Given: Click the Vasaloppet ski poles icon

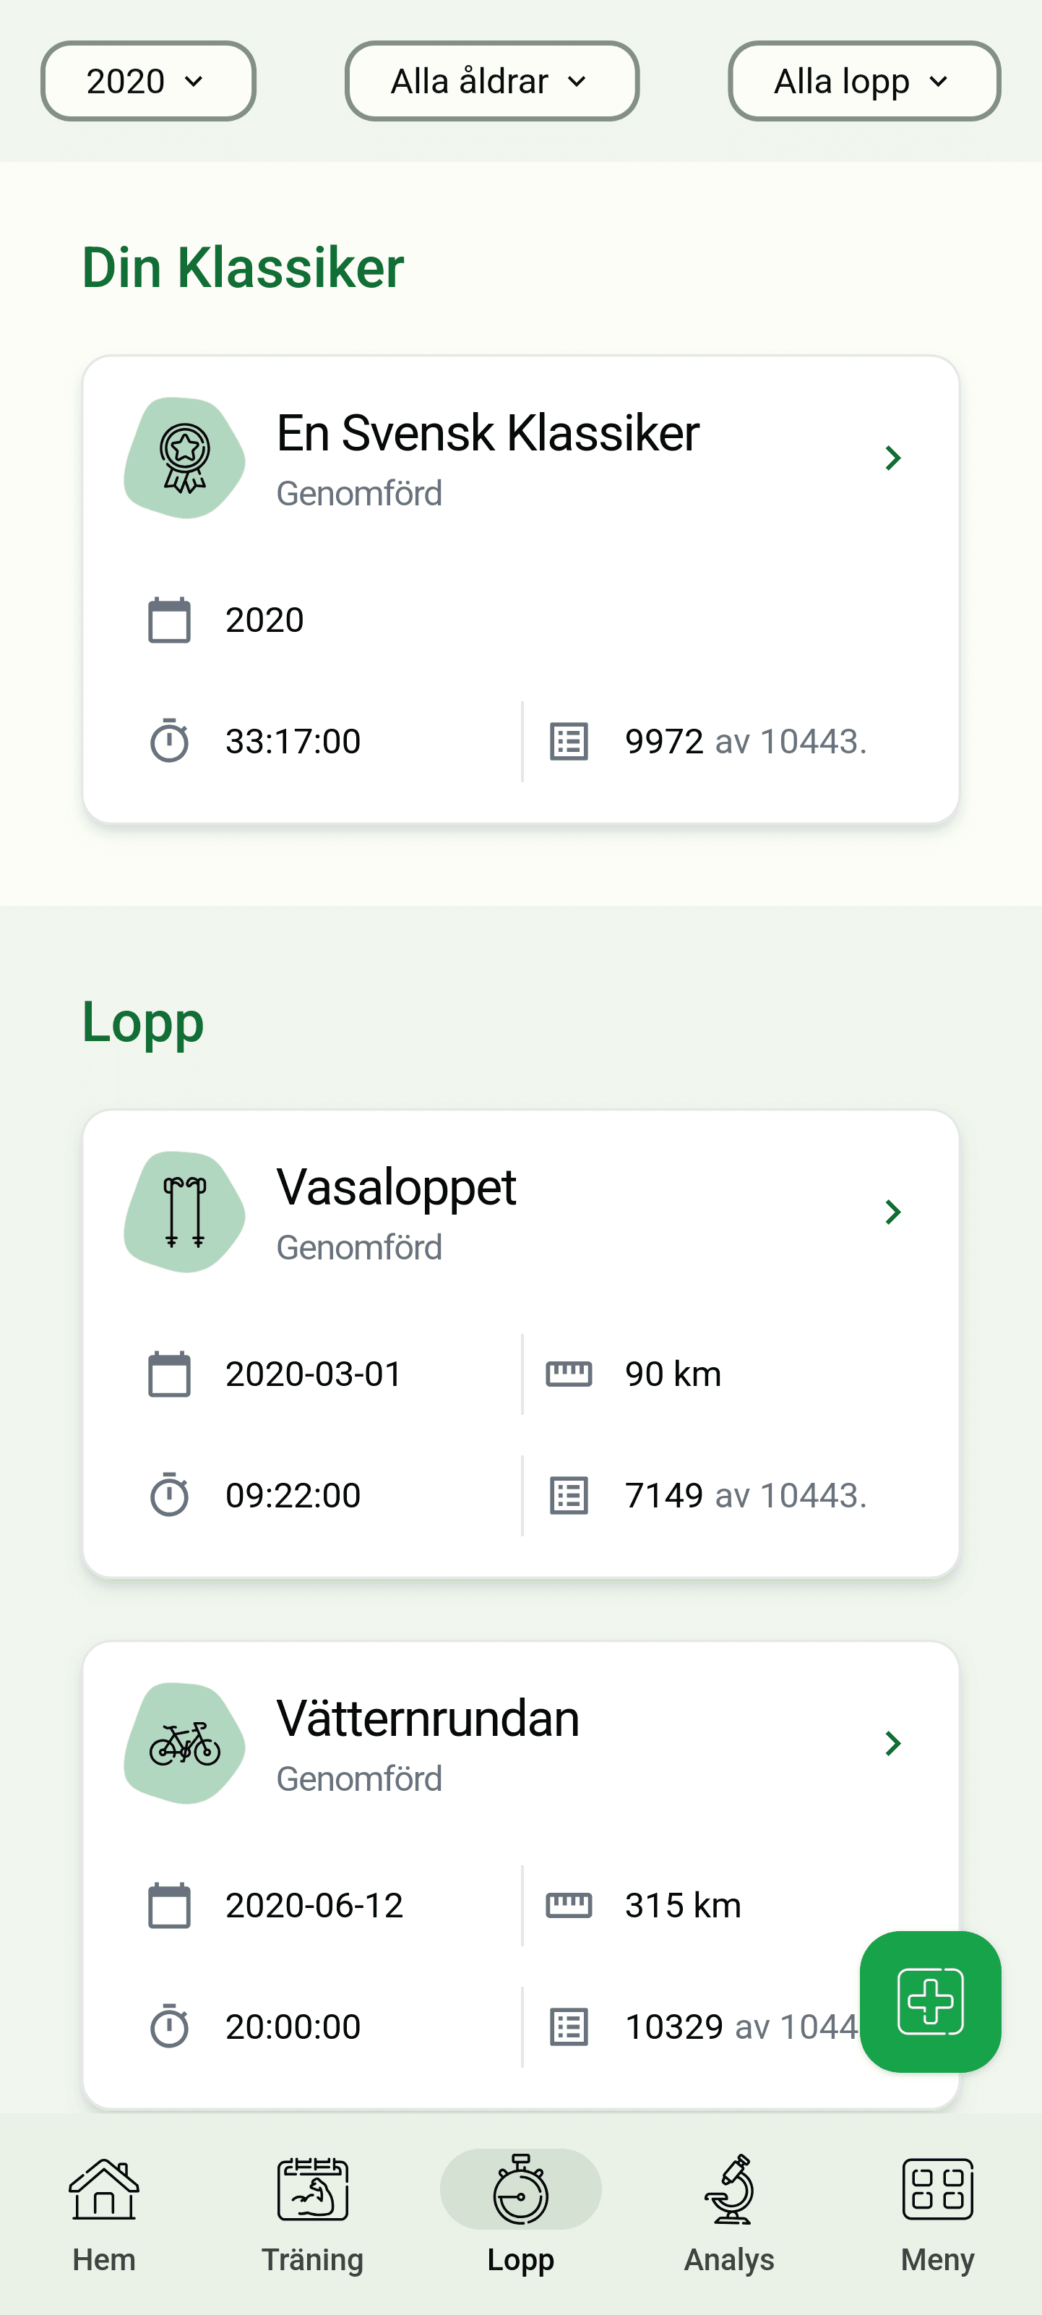Looking at the screenshot, I should click(x=184, y=1212).
